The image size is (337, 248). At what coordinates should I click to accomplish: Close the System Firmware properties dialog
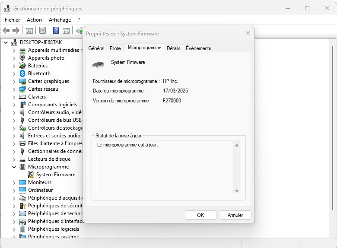click(x=248, y=34)
